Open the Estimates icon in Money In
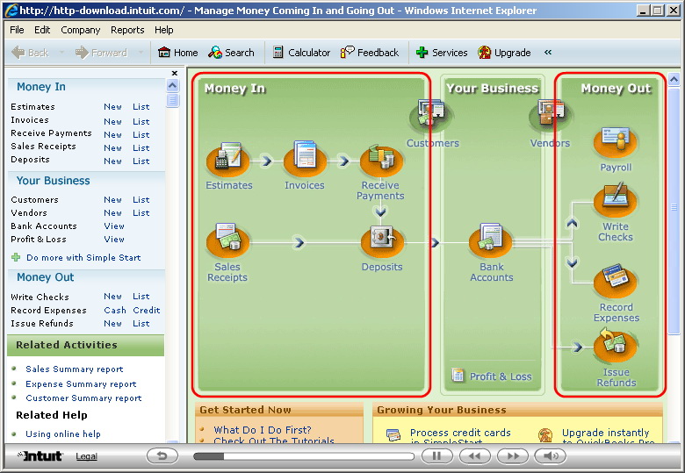The width and height of the screenshot is (685, 473). (227, 160)
